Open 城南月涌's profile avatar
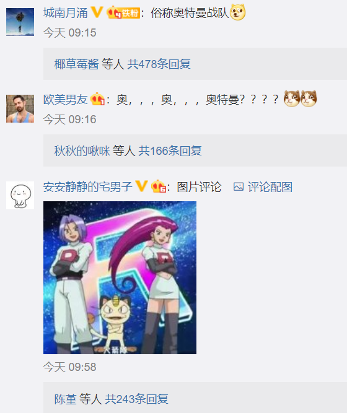This screenshot has height=413, width=347. pos(20,22)
